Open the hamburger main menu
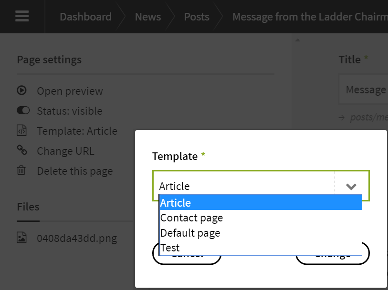Viewport: 388px width, 290px height. 22,17
